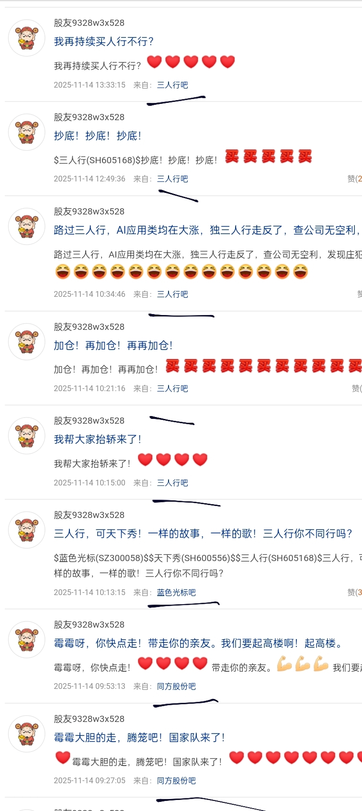Open post titled 抄底！抄底！抄底！

98,136
